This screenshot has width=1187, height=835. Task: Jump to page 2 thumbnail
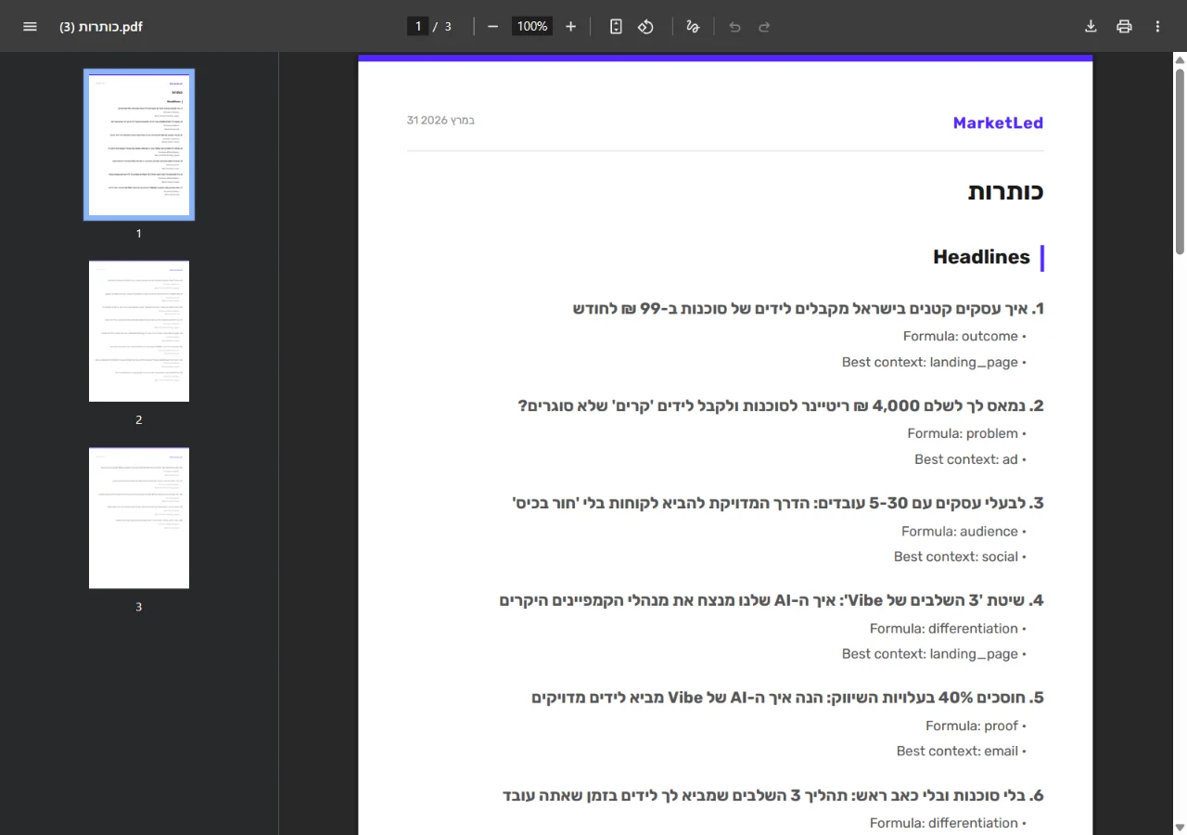click(x=139, y=331)
